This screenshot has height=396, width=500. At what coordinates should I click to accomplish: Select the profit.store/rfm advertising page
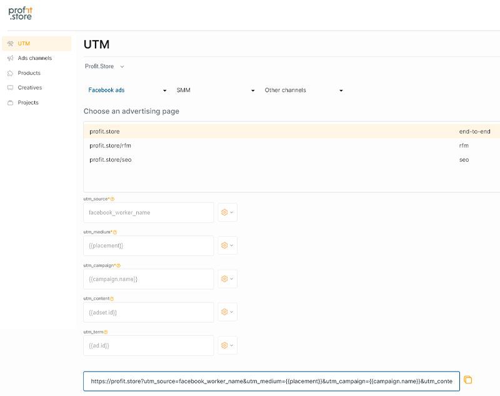tap(111, 146)
